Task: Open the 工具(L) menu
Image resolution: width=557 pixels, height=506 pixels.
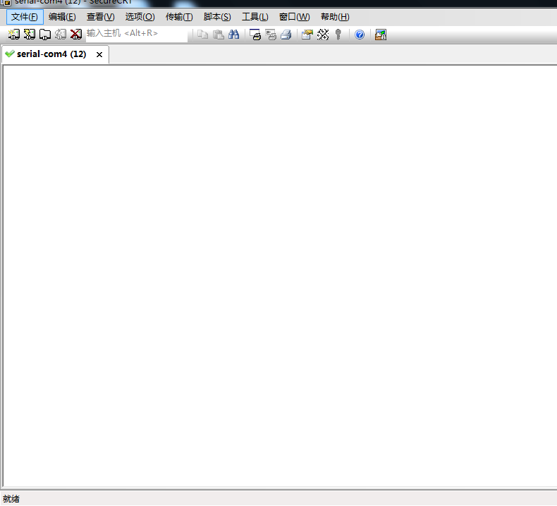Action: tap(255, 17)
